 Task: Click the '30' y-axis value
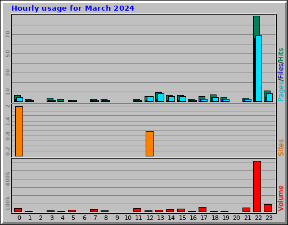pyautogui.click(x=7, y=73)
